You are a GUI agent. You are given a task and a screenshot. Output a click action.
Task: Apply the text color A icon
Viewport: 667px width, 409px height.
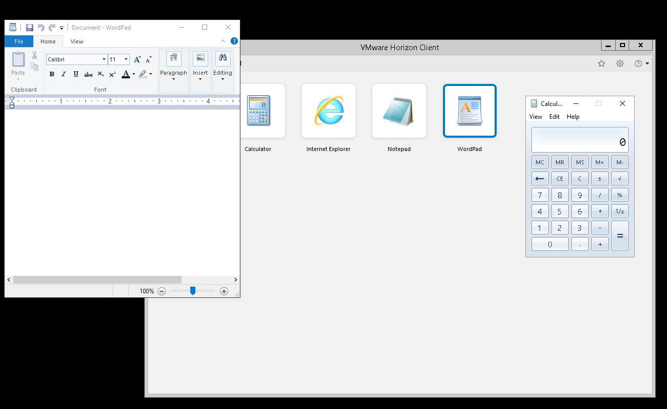tap(126, 74)
